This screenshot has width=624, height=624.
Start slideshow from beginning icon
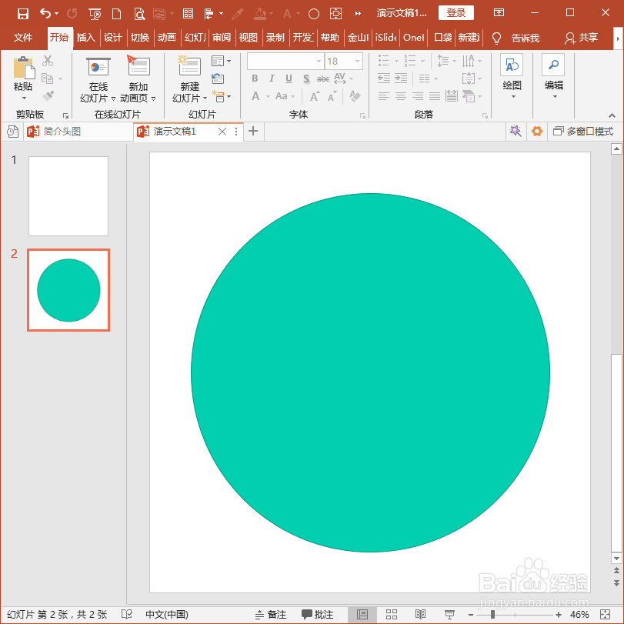95,14
